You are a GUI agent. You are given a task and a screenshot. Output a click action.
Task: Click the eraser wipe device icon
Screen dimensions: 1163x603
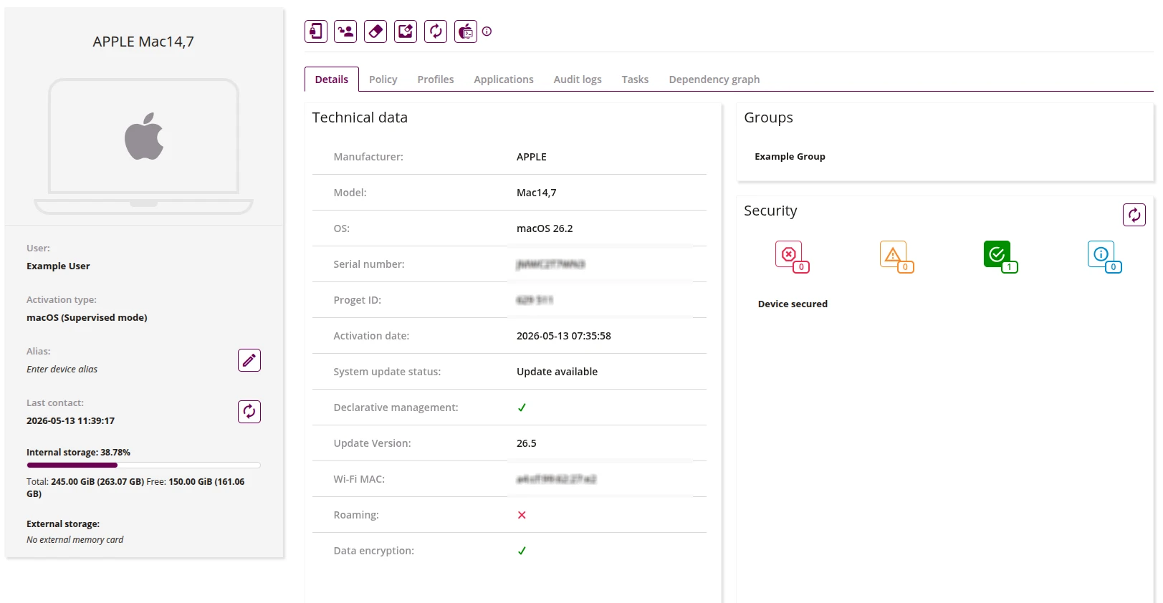click(x=375, y=32)
